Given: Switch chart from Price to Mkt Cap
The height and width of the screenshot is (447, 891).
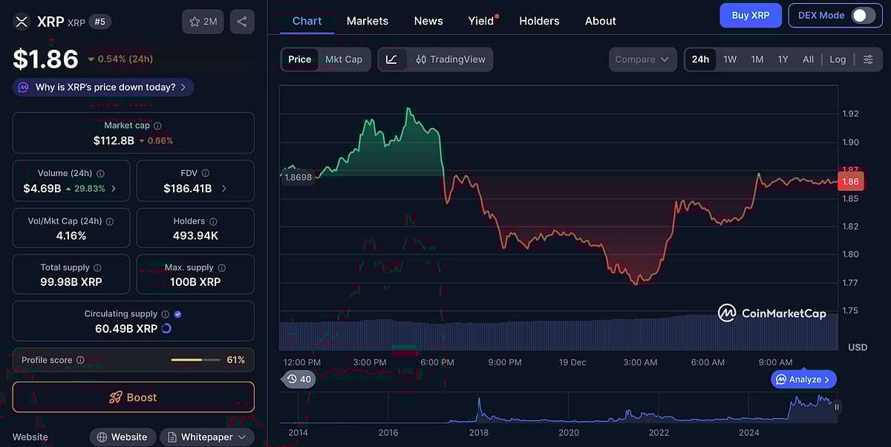Looking at the screenshot, I should coord(344,59).
